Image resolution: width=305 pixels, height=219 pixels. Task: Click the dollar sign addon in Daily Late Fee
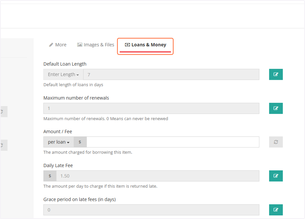(x=50, y=176)
